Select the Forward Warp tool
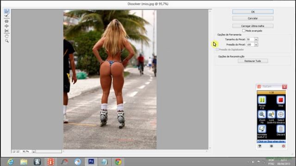 tap(6, 11)
